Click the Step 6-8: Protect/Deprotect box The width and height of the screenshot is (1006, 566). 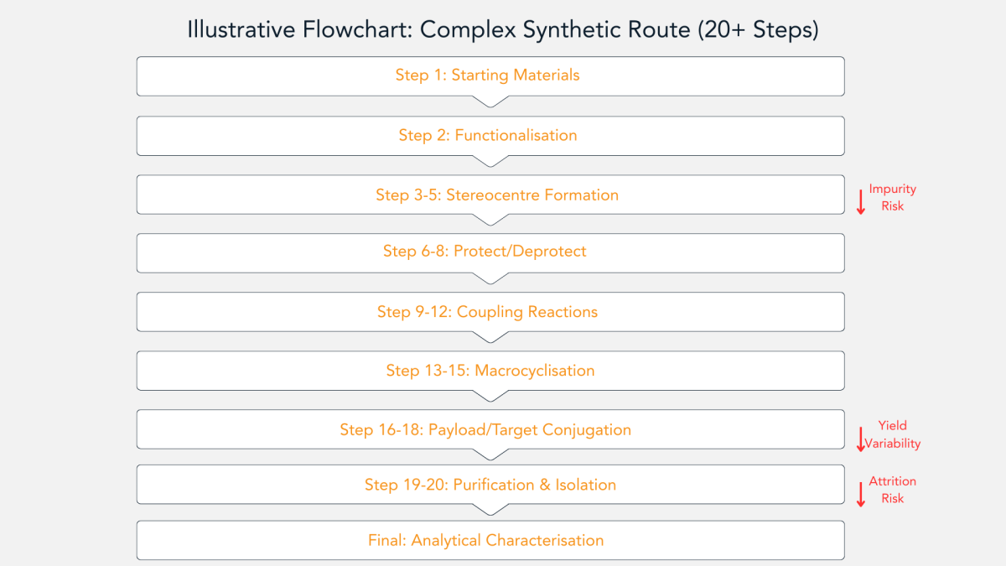click(x=490, y=252)
